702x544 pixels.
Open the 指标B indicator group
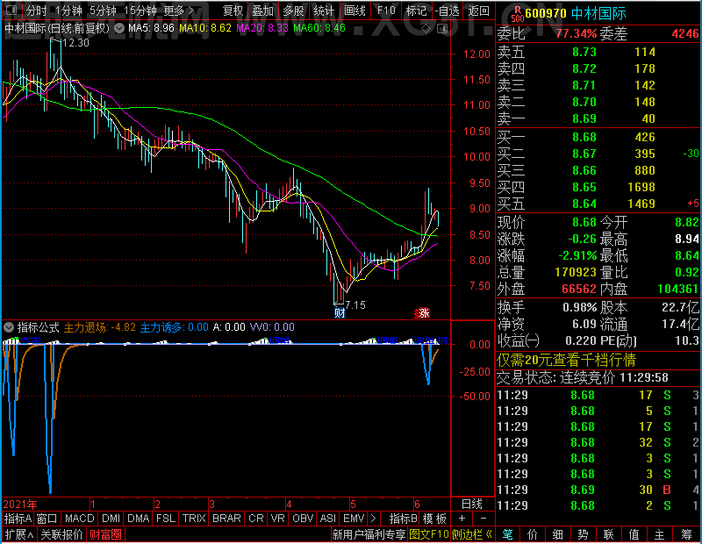pyautogui.click(x=403, y=519)
